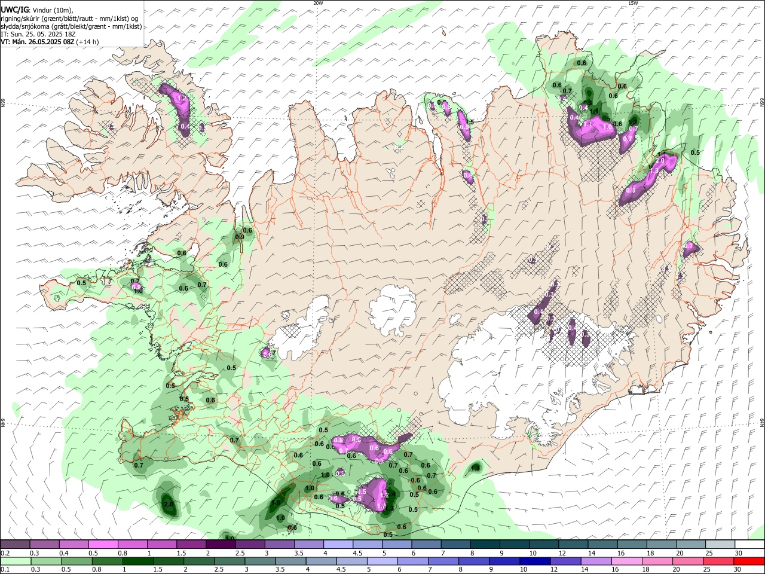Click the rose pink rain swatch labeled 20
The height and width of the screenshot is (574, 765).
click(688, 561)
